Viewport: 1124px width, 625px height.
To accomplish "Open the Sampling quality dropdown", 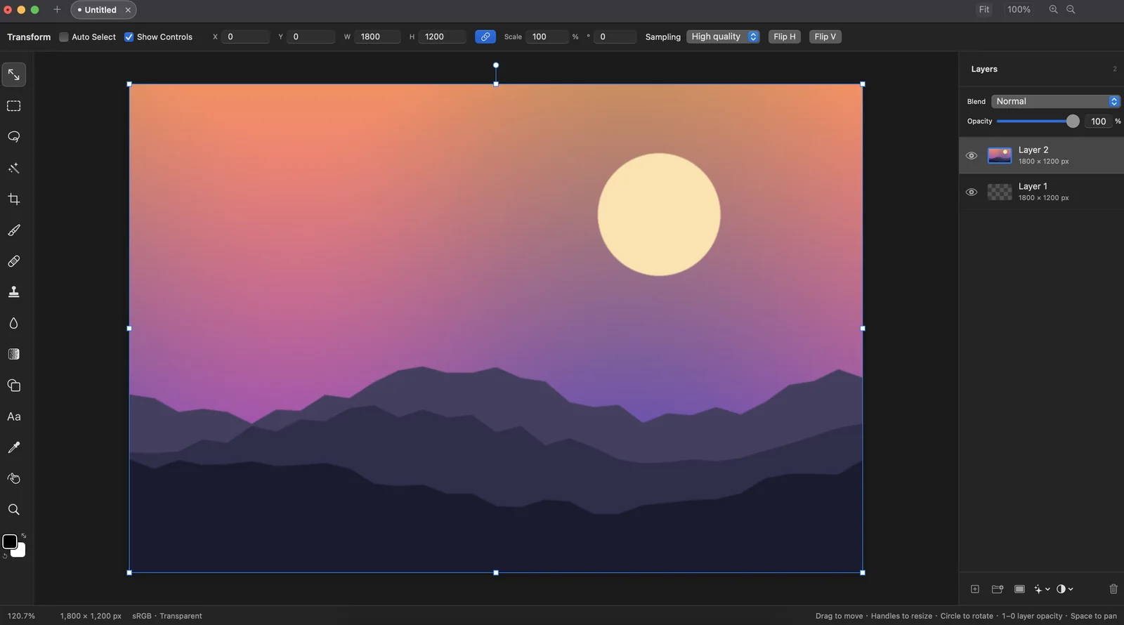I will 723,37.
